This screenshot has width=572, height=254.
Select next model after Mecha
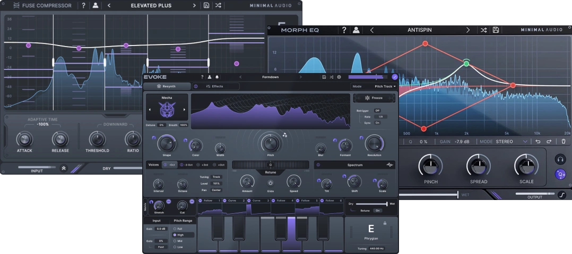click(x=184, y=110)
